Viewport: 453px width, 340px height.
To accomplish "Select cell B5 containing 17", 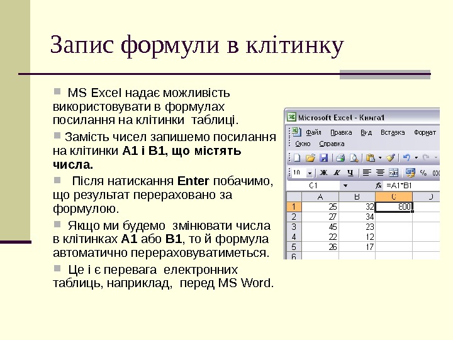I will coord(357,247).
